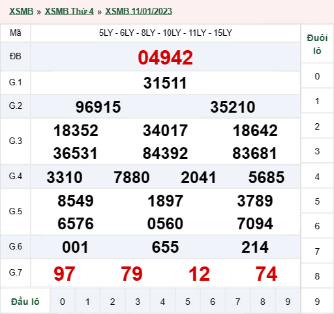Image resolution: width=334 pixels, height=314 pixels.
Task: Select Đầu lô digit 3
Action: pos(138,302)
